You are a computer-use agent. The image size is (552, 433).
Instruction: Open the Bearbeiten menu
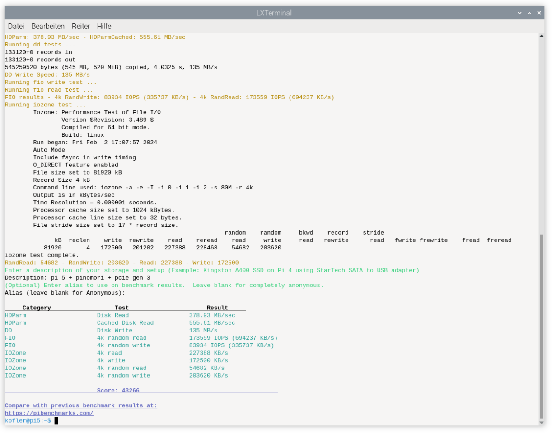pyautogui.click(x=48, y=26)
